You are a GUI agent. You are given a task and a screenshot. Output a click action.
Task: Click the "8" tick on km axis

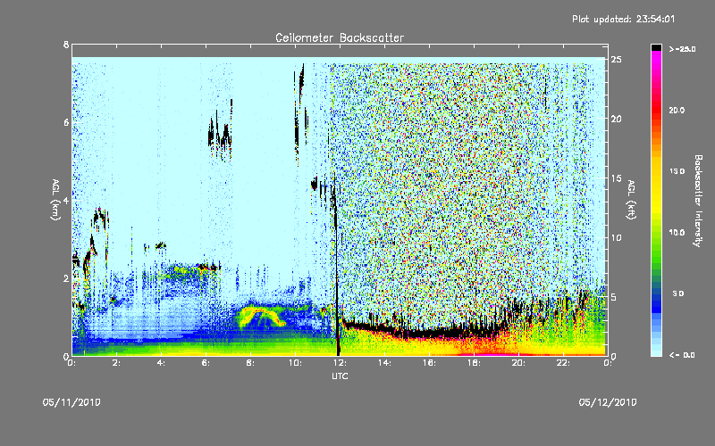click(66, 45)
